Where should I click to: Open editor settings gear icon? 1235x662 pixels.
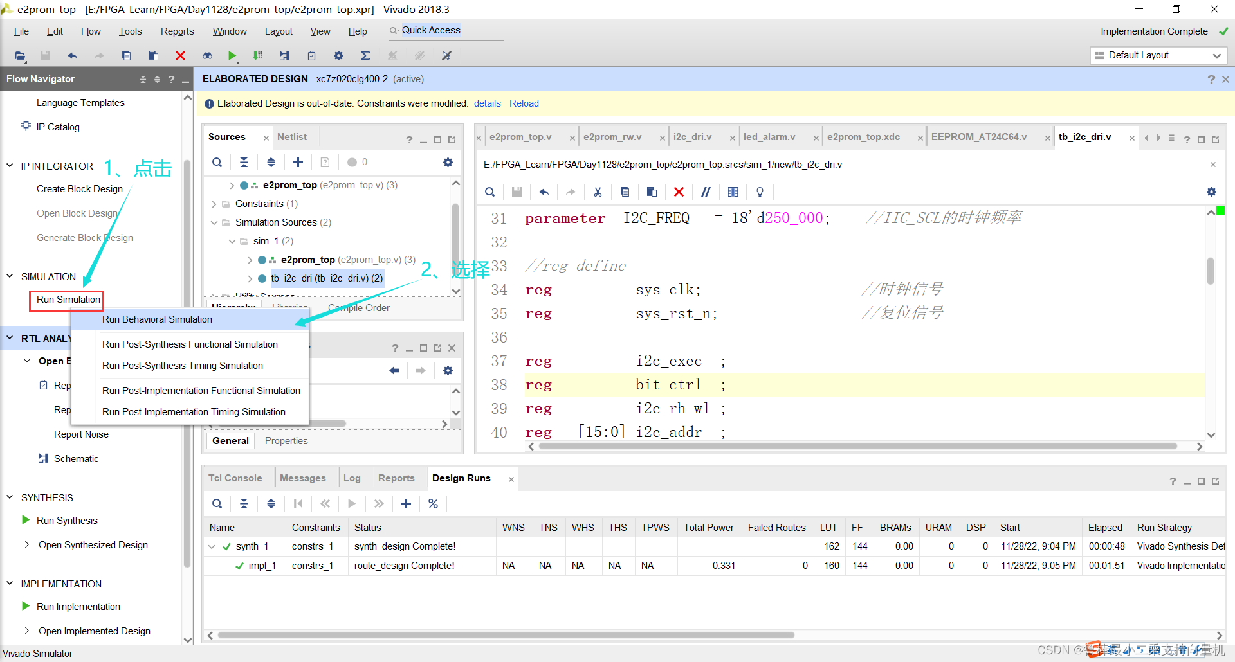(1211, 192)
